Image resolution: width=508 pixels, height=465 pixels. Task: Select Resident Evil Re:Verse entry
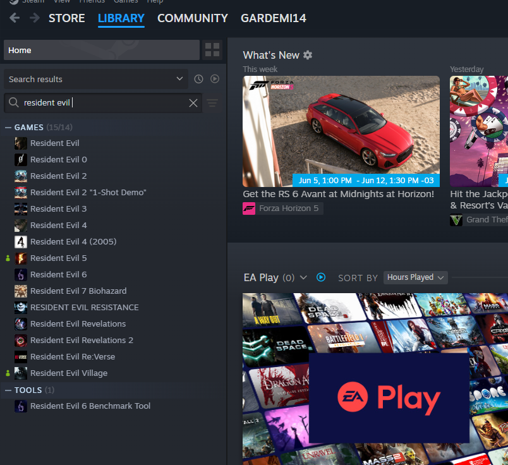73,357
